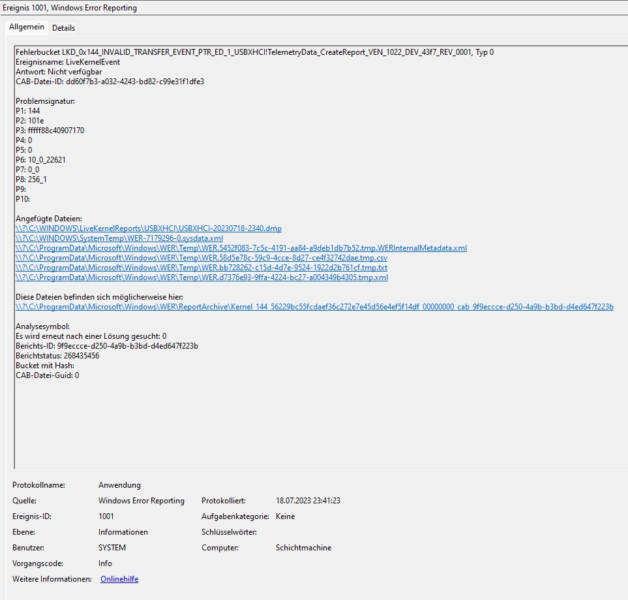Click the Ereignis-ID value 1001
The height and width of the screenshot is (600, 628).
click(106, 516)
